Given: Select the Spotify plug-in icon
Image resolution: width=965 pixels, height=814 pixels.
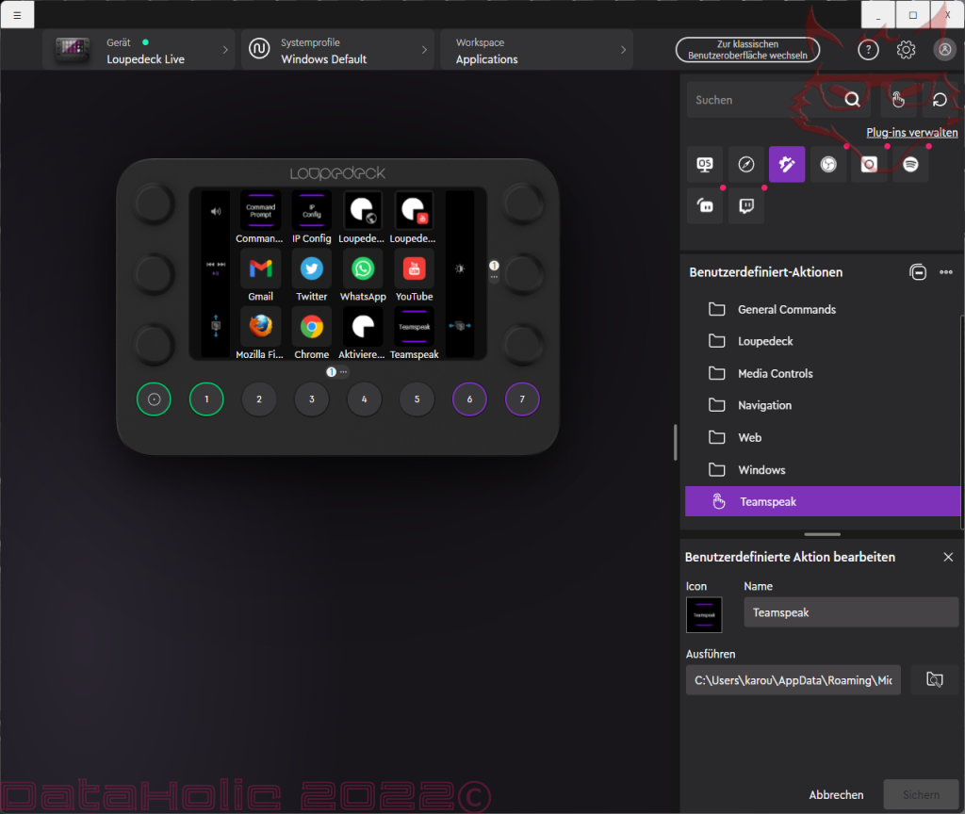Looking at the screenshot, I should (x=911, y=164).
